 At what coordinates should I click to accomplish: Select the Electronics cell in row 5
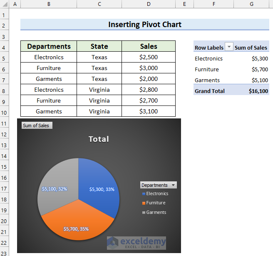pos(49,57)
